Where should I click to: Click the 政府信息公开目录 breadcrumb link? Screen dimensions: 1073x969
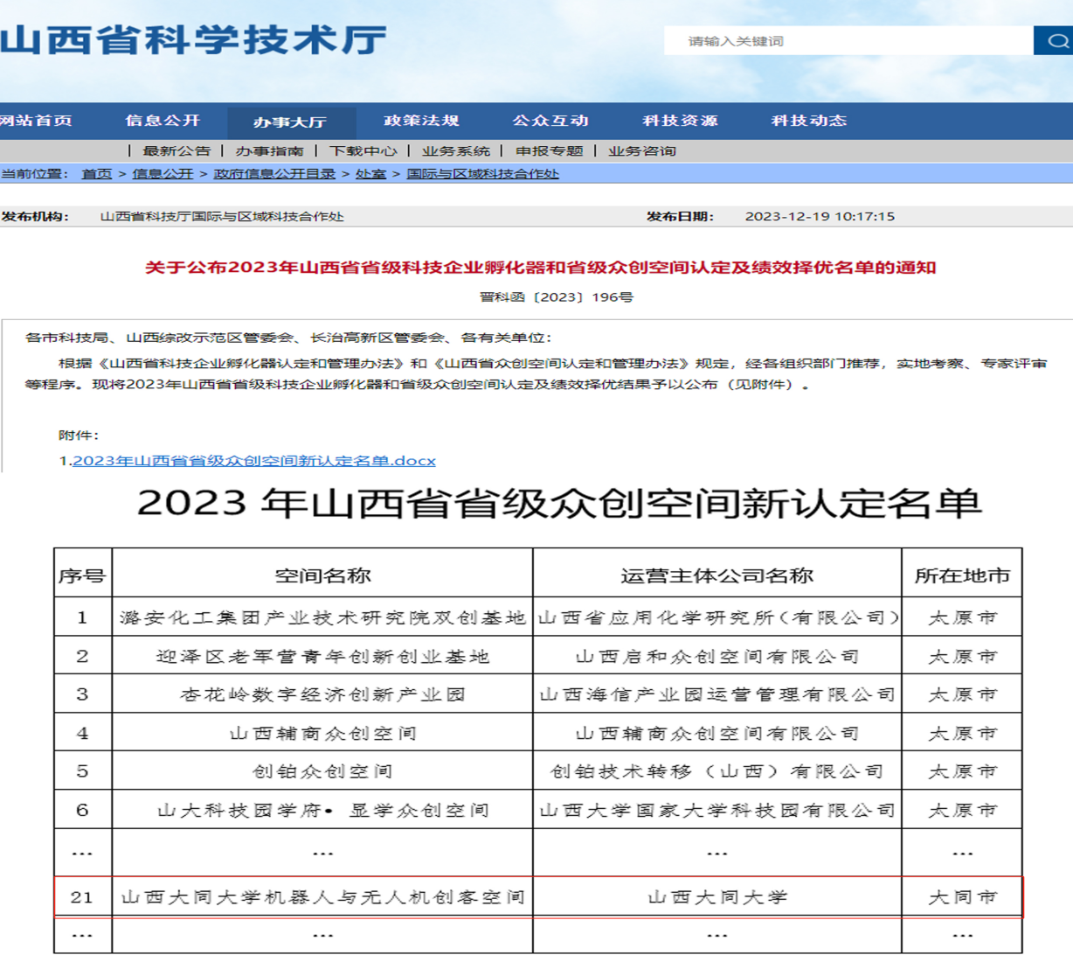pyautogui.click(x=274, y=174)
